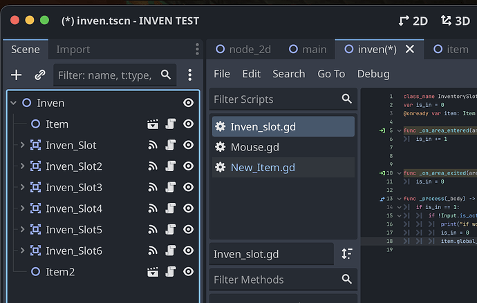Hide the Inven_Slot6 node
The image size is (477, 303).
[x=188, y=251]
